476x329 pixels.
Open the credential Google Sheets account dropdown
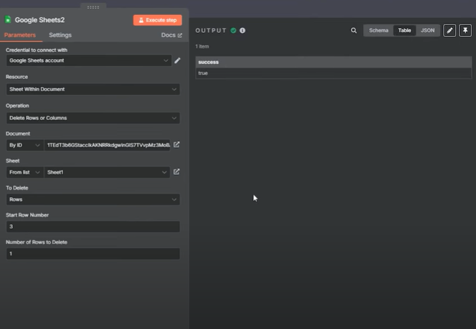[x=89, y=60]
